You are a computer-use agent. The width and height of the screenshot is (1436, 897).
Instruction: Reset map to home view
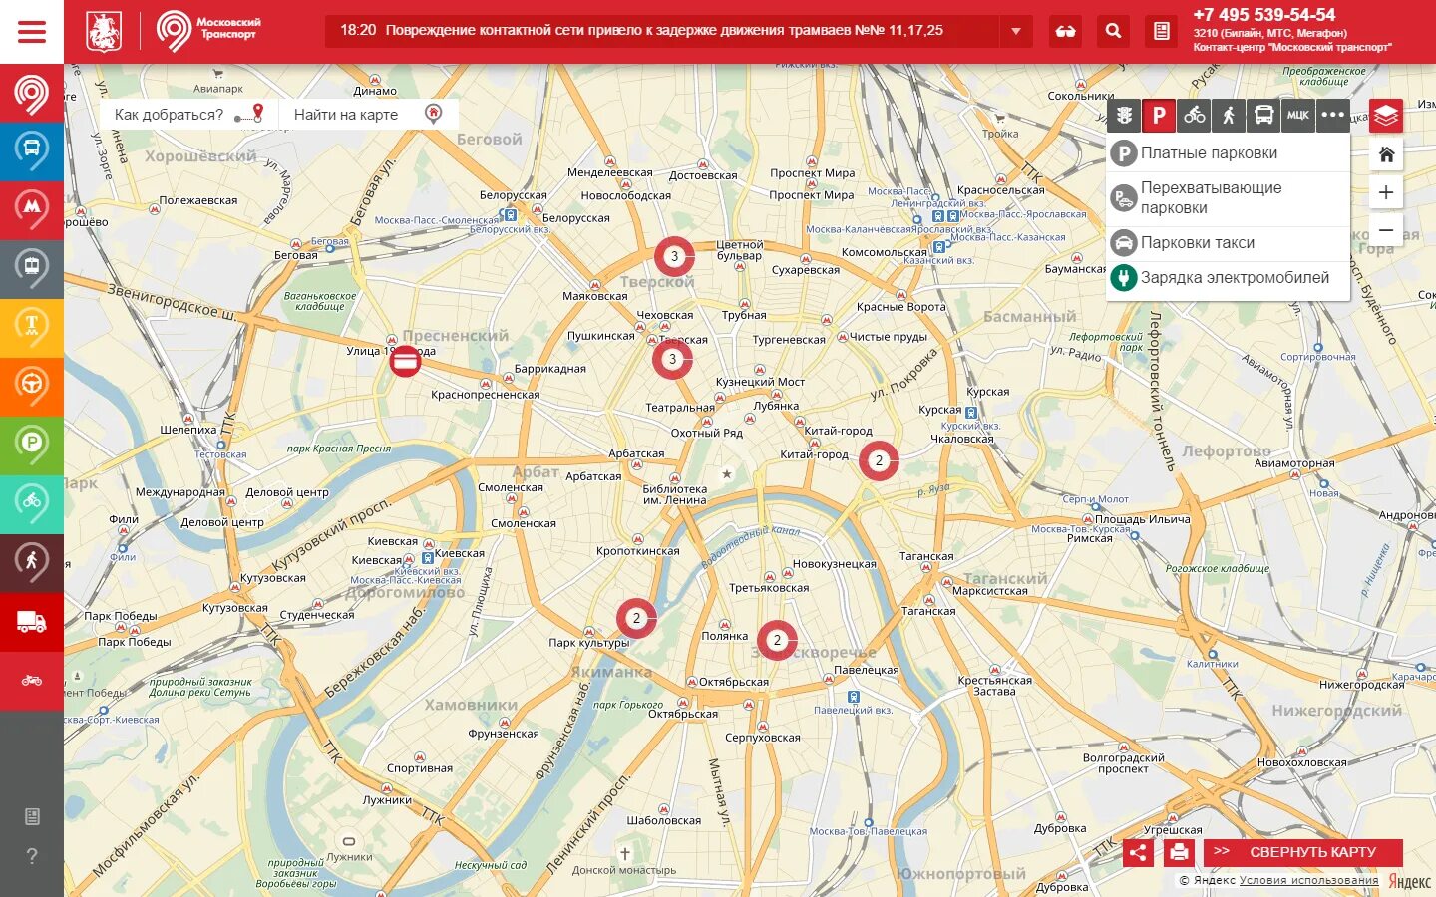pyautogui.click(x=1386, y=154)
